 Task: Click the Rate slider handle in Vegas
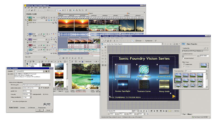point(44,57)
